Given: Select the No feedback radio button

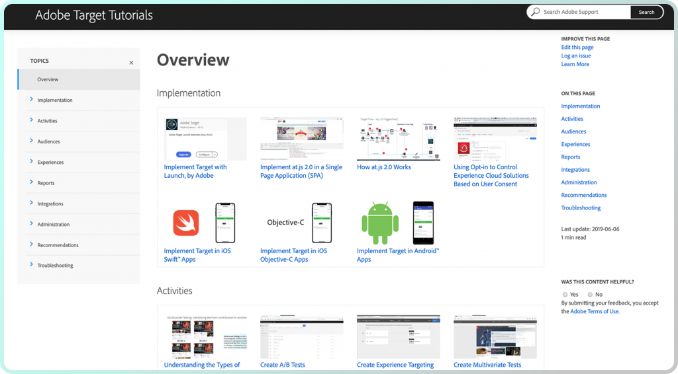Looking at the screenshot, I should (590, 295).
